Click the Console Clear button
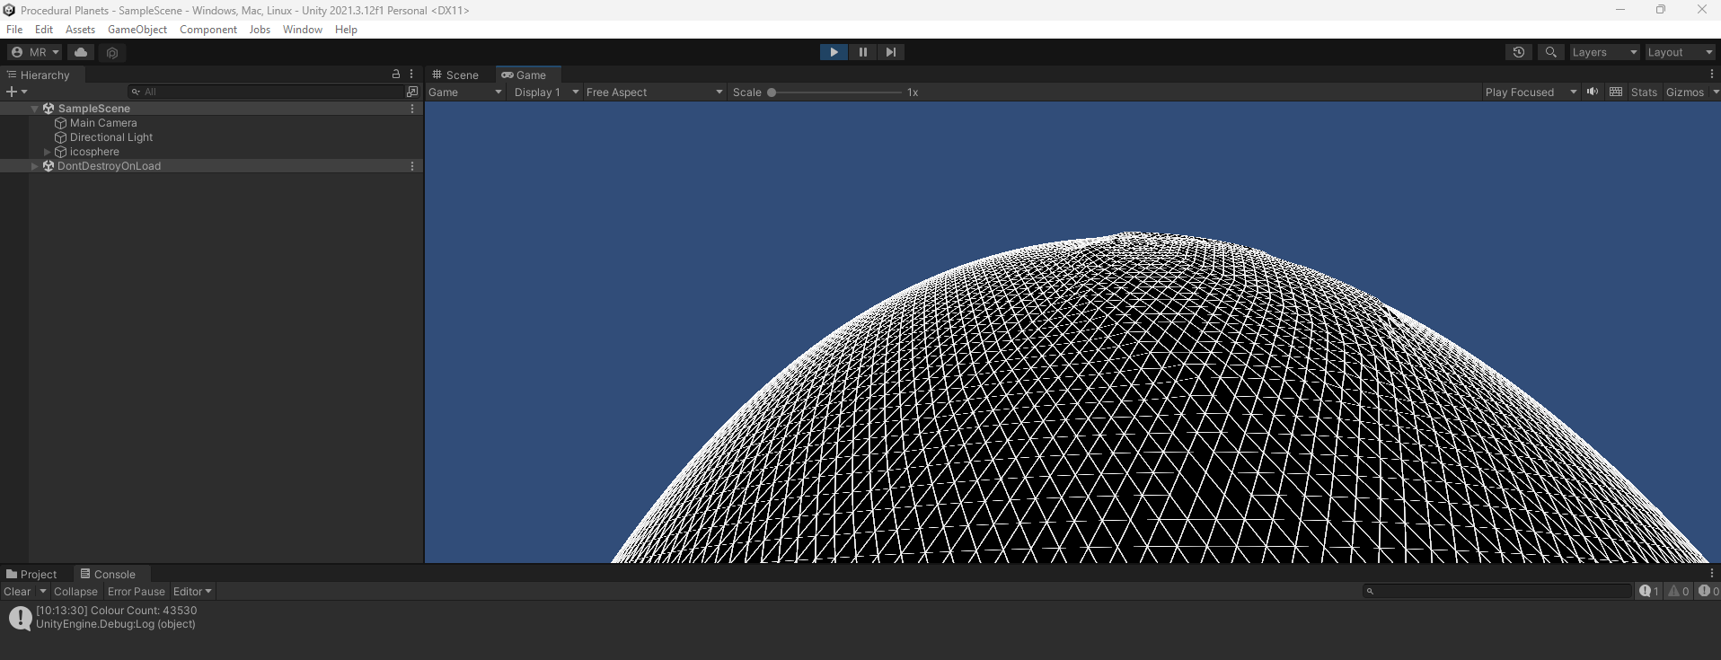Screen dimensions: 1721x660 17,592
